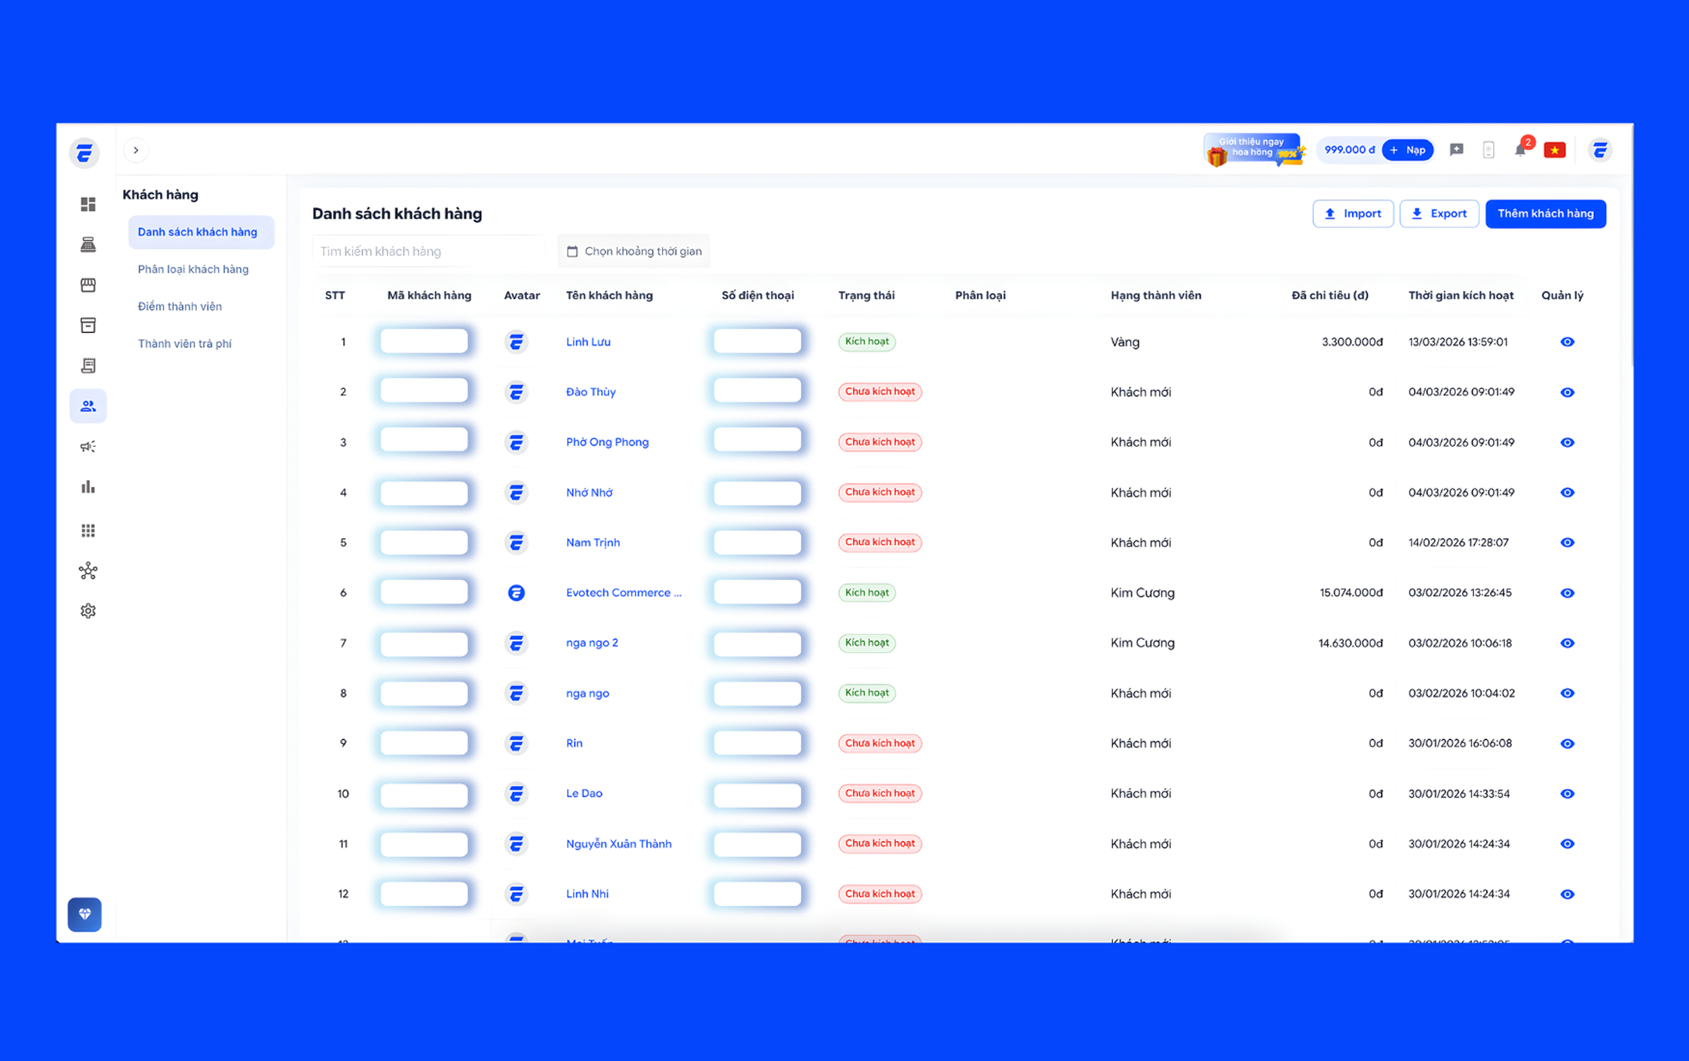
Task: Open the Chọn khoảng thời gian date picker
Action: (633, 251)
